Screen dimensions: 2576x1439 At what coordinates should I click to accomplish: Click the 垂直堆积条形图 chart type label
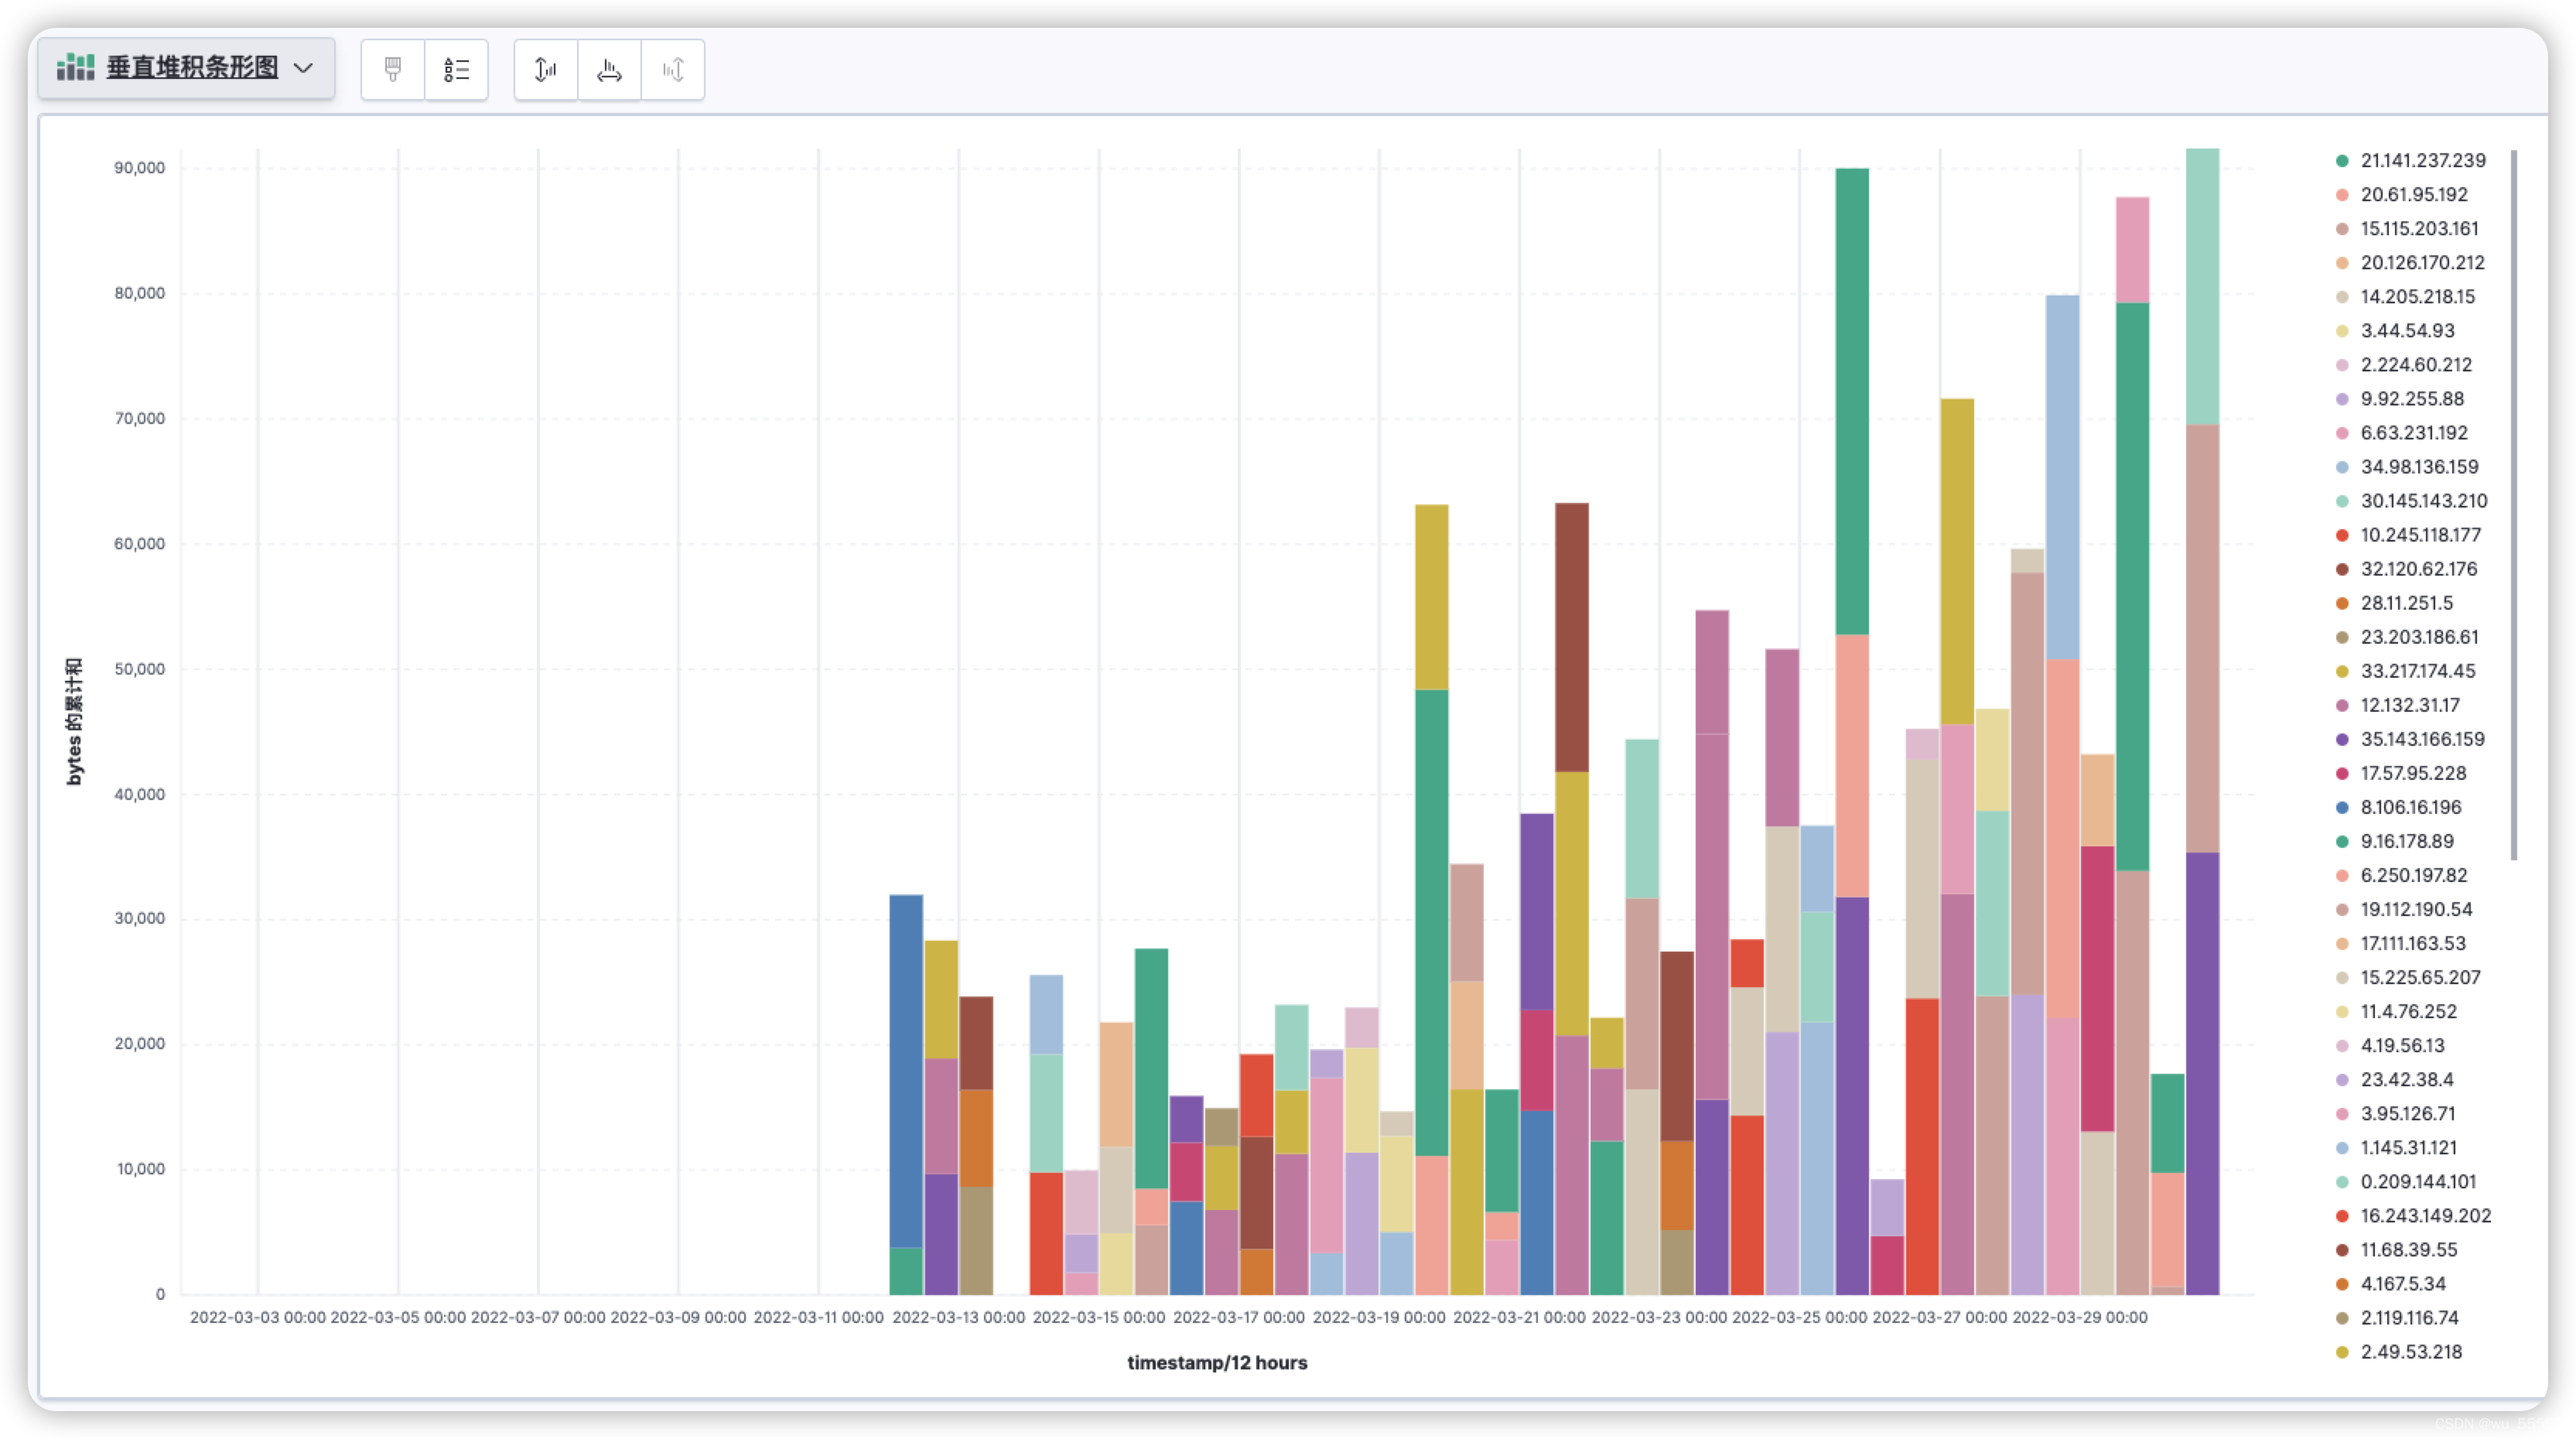(x=192, y=67)
